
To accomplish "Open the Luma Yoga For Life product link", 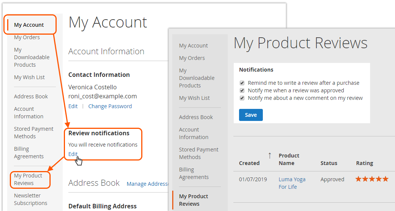I will click(x=292, y=183).
